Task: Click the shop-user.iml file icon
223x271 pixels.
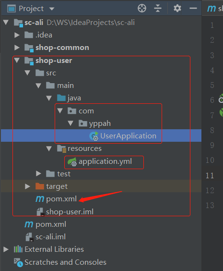Action: coord(41,212)
